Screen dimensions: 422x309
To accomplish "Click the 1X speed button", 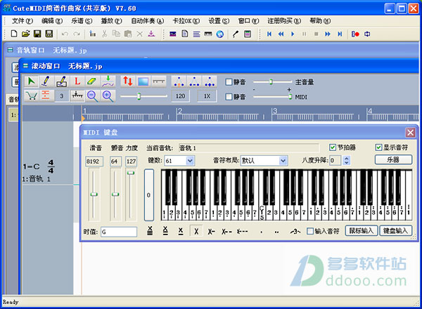I will [x=207, y=96].
